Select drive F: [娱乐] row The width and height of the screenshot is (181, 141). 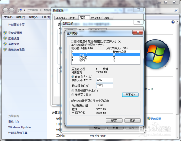(x=106, y=60)
